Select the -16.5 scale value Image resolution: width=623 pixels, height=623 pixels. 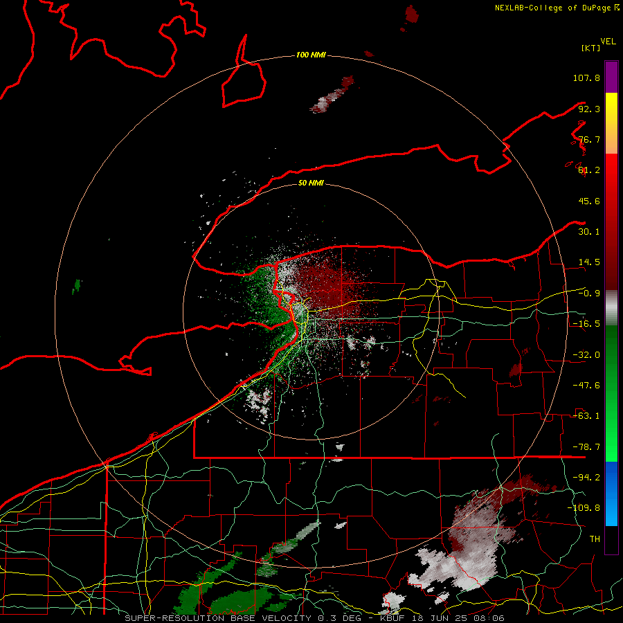(x=586, y=324)
